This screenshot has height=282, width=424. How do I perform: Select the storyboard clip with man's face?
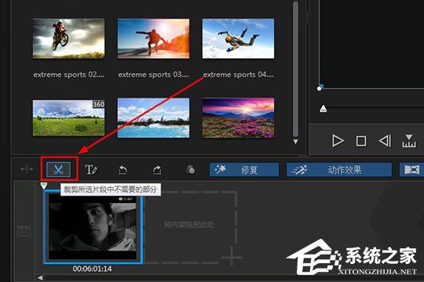click(93, 226)
